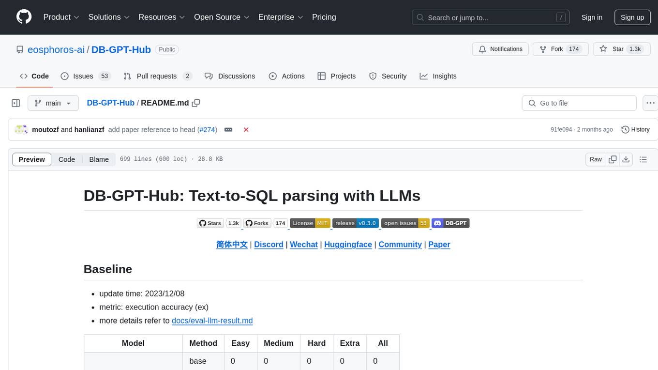Open the Community link
This screenshot has width=658, height=370.
coord(400,245)
